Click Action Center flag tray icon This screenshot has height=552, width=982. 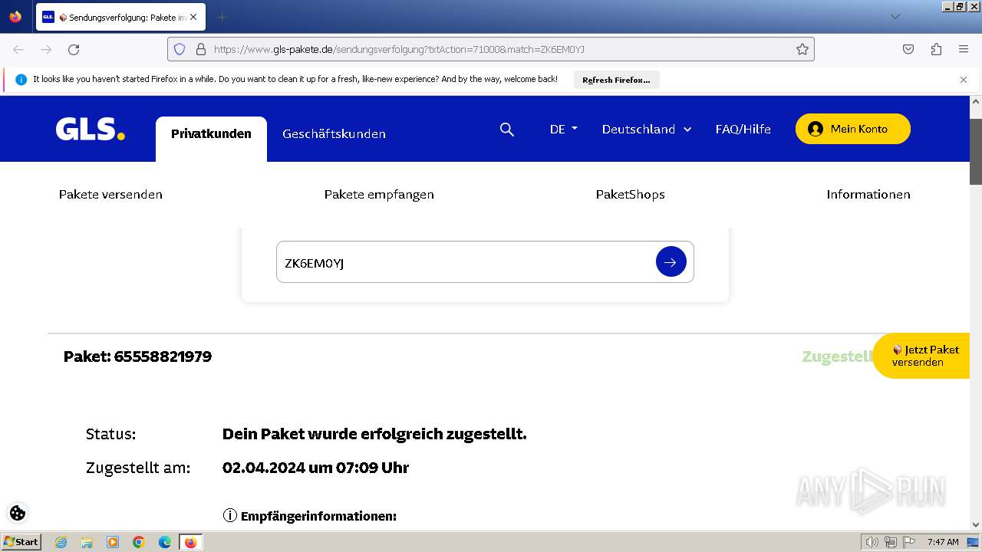909,542
